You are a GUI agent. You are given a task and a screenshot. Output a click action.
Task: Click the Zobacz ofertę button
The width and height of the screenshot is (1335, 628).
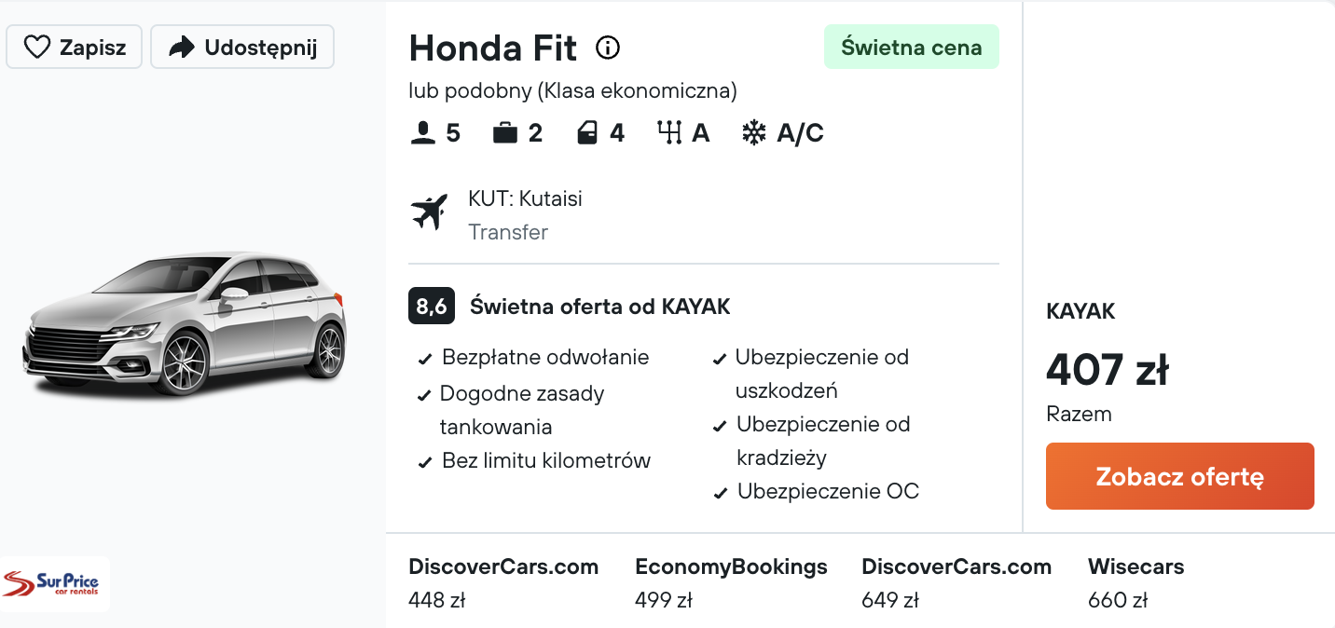[1179, 476]
